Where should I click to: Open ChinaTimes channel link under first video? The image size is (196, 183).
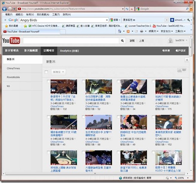coord(57,106)
